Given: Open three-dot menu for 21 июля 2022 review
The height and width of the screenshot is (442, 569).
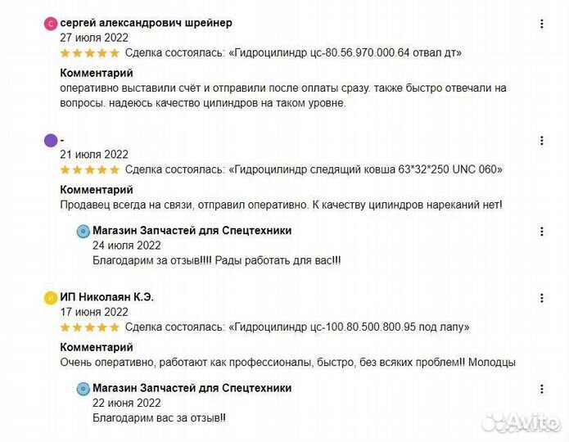Looking at the screenshot, I should [x=541, y=141].
